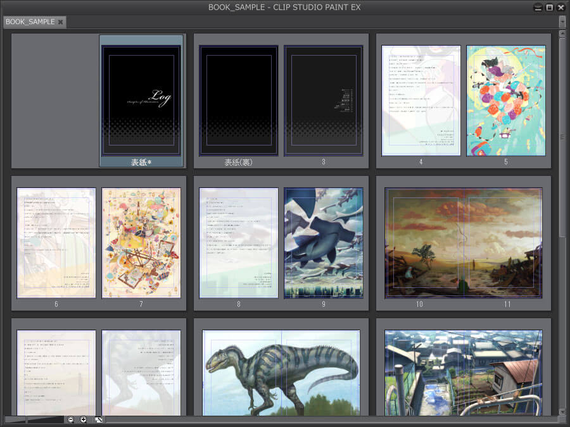Click the zoom in magnifier icon
This screenshot has height=427, width=570.
(84, 420)
